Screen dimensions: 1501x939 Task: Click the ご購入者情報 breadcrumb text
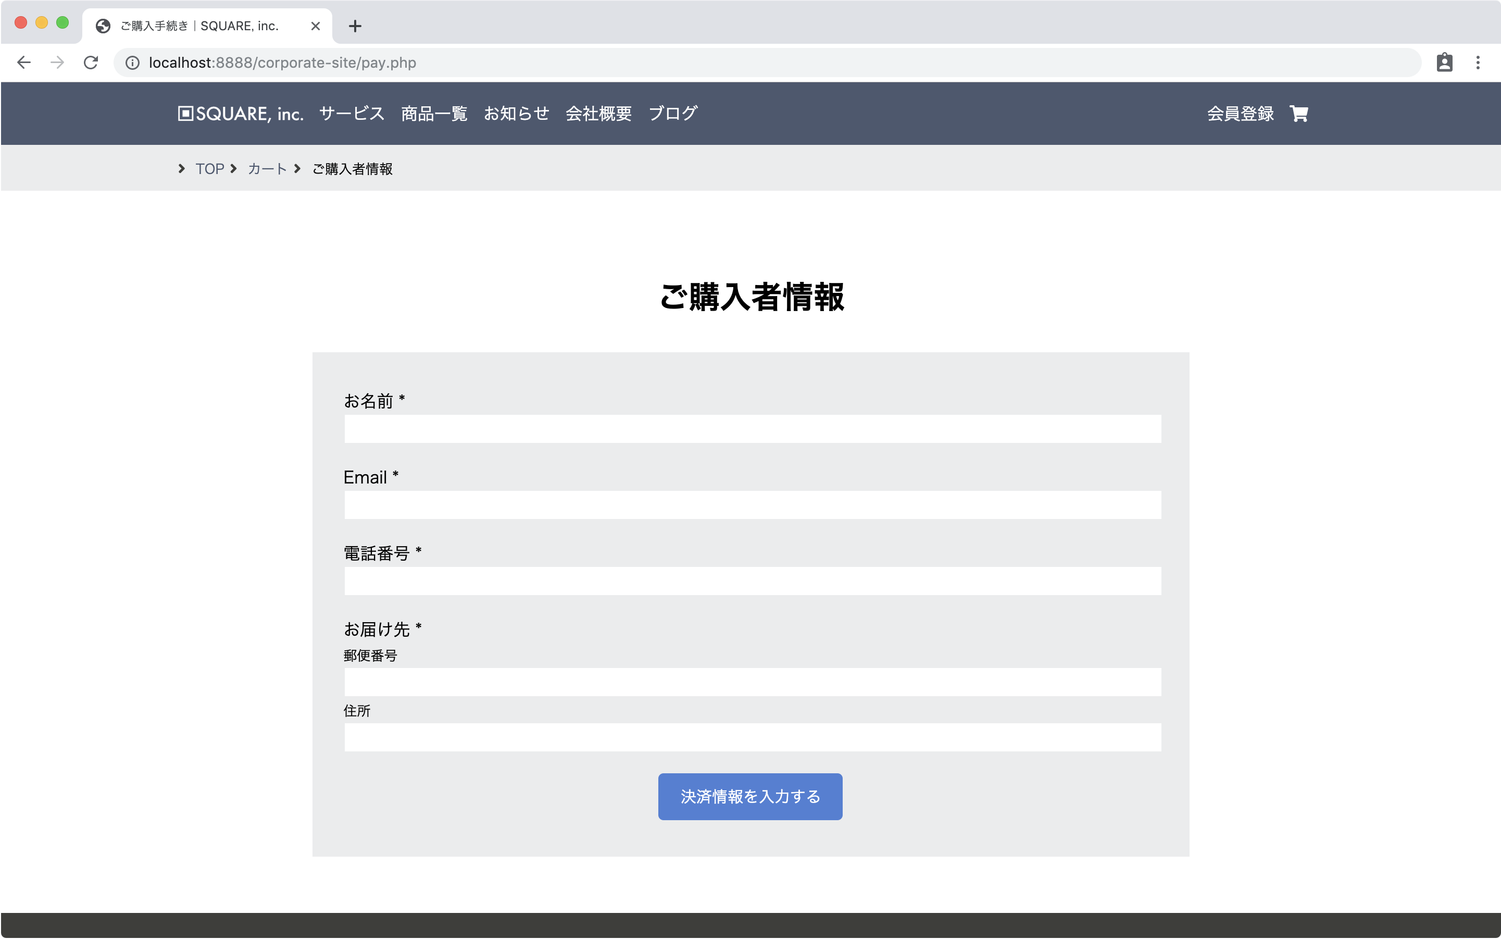[352, 169]
